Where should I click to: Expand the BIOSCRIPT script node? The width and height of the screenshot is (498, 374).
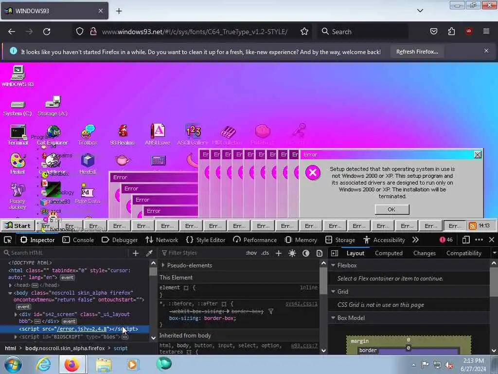(16, 337)
